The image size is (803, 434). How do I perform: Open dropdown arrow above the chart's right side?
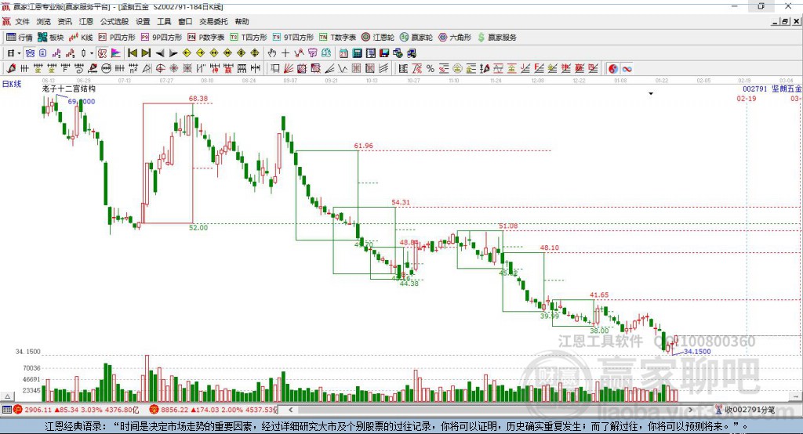click(x=651, y=94)
